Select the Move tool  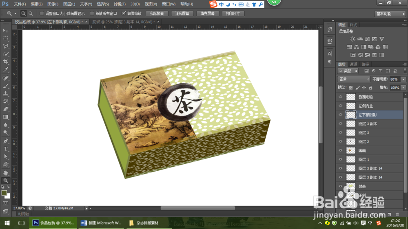click(5, 31)
